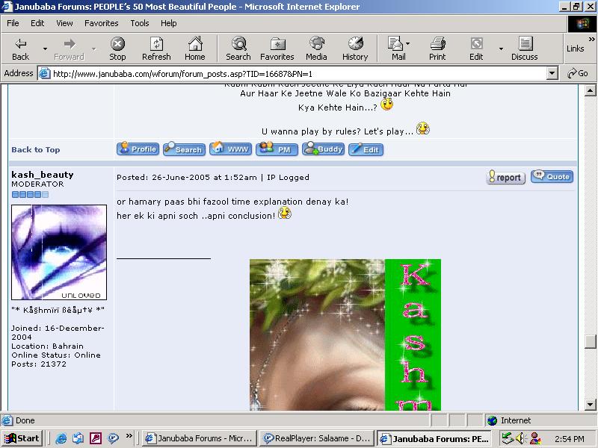Viewport: 598px width, 448px height.
Task: Click the volume speaker tray icon
Action: click(x=520, y=438)
